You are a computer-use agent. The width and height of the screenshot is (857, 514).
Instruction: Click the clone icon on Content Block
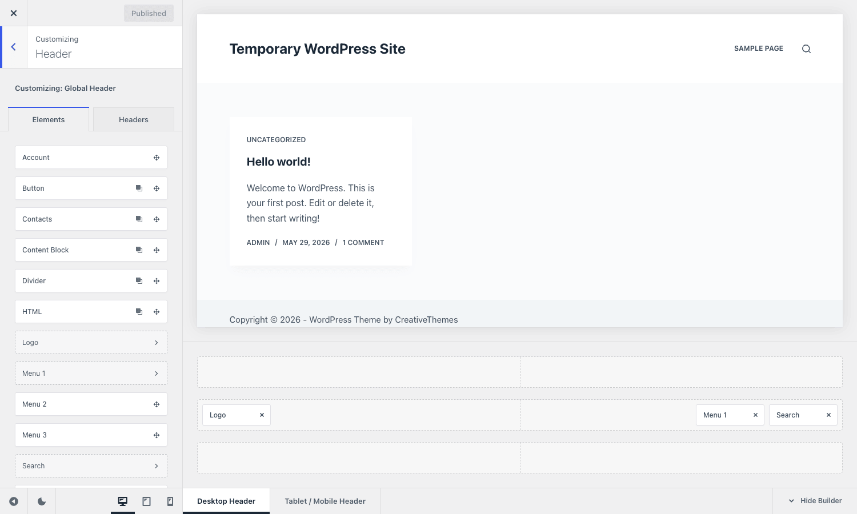point(139,250)
